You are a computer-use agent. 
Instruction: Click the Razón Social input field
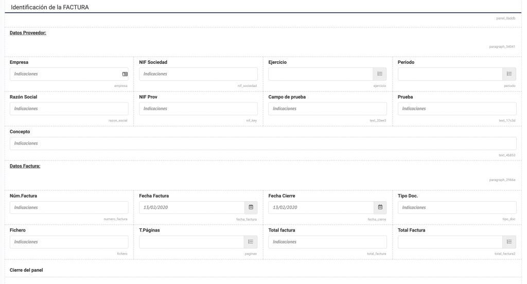coord(69,109)
